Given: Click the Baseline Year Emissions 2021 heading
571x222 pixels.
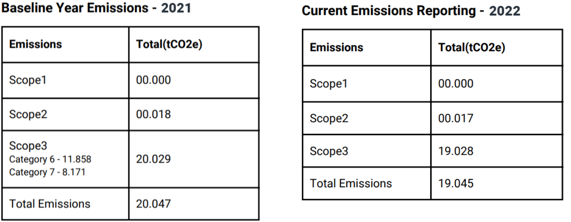Looking at the screenshot, I should 97,8.
